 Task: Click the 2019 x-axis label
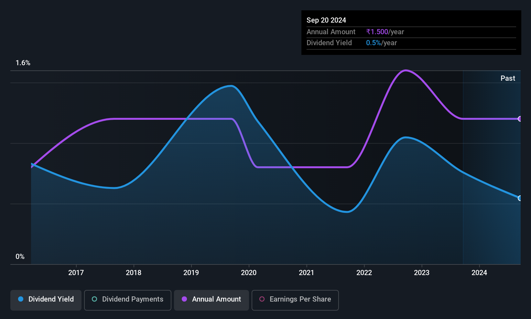point(191,273)
